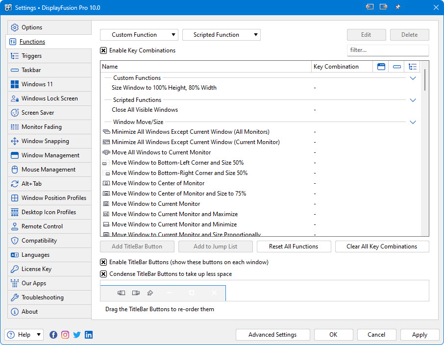Click the TitleBar button column header icon
Viewport: 444px width, 345px height.
point(381,67)
